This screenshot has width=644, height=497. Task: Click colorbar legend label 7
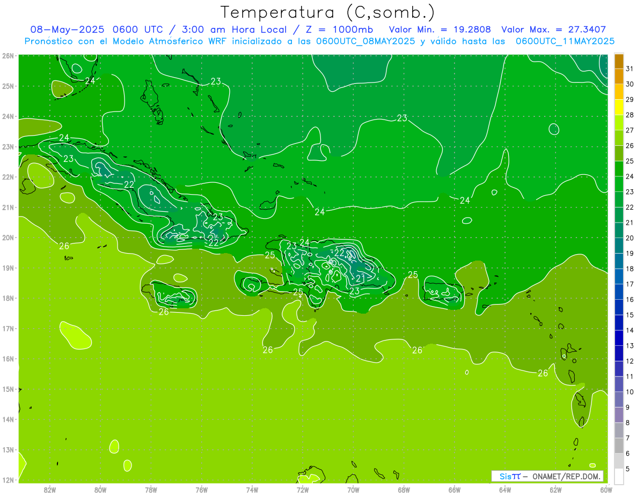pos(628,438)
